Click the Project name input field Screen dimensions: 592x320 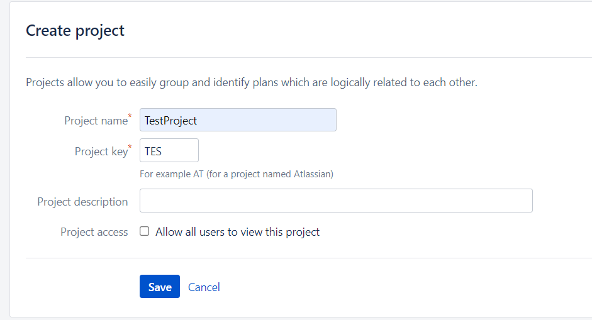[238, 120]
